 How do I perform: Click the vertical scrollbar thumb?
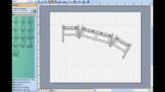pos(152,46)
